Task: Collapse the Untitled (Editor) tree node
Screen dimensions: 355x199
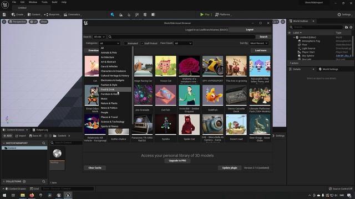Action: coord(294,38)
